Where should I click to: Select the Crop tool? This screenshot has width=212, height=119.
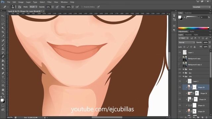pyautogui.click(x=3, y=32)
